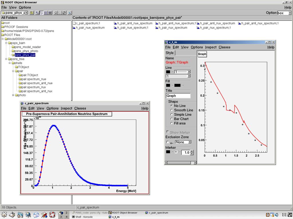The height and width of the screenshot is (219, 293).
Task: Switch browser to large icons view
Action: coord(37,13)
